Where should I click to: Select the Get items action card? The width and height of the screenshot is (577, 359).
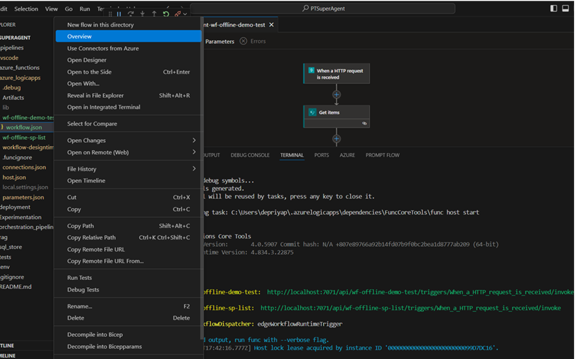click(337, 116)
